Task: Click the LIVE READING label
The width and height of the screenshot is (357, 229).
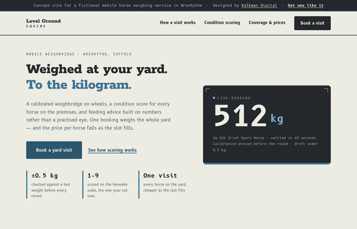Action: (234, 98)
